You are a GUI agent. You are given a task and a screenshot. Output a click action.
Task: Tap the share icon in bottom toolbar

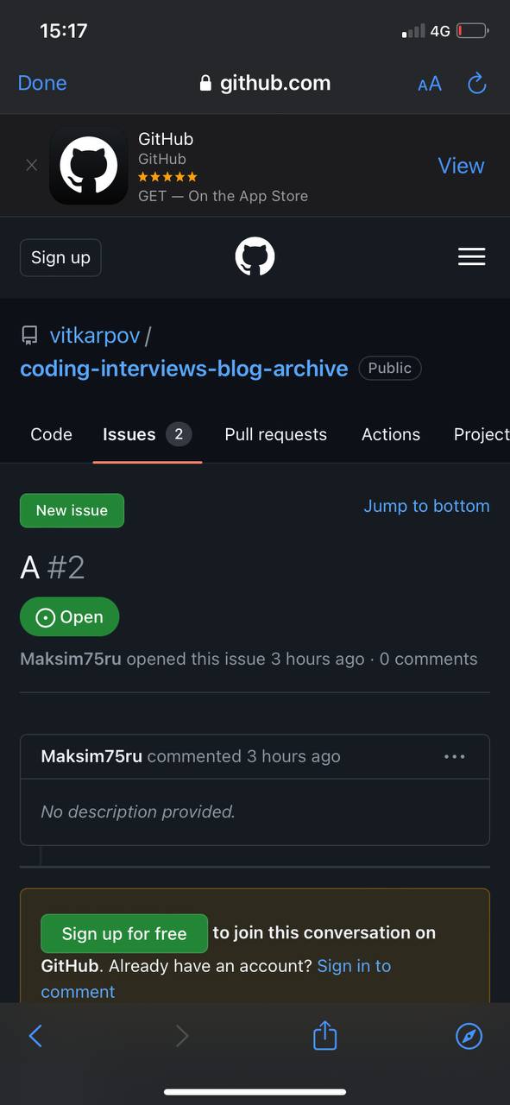point(324,1035)
